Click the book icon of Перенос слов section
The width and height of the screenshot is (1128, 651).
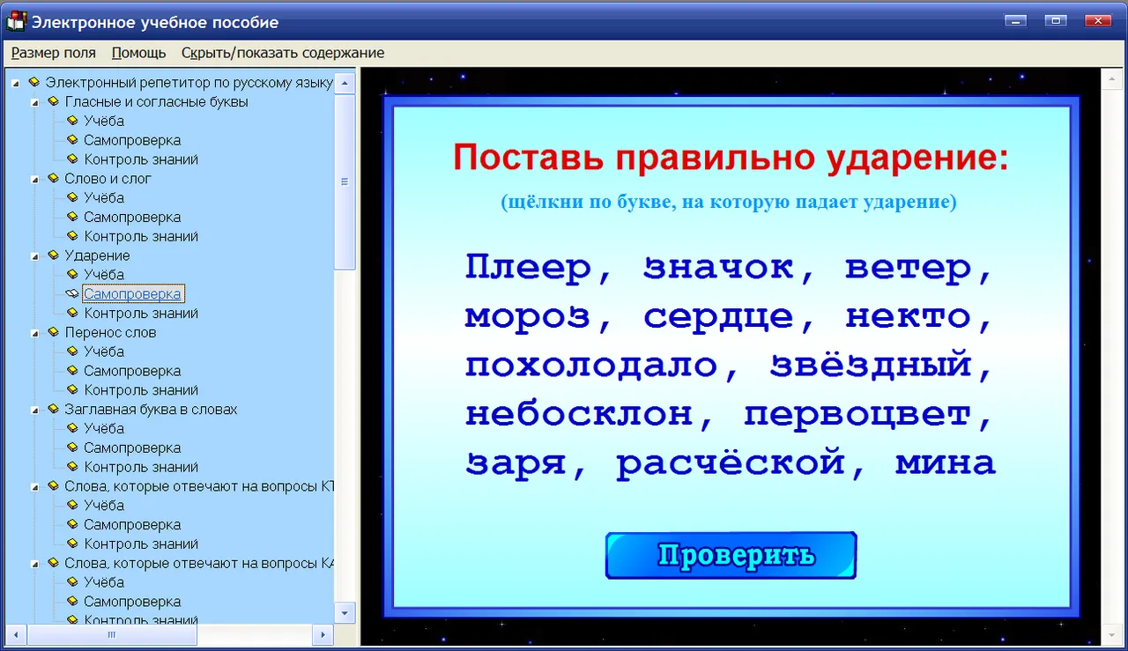click(53, 332)
